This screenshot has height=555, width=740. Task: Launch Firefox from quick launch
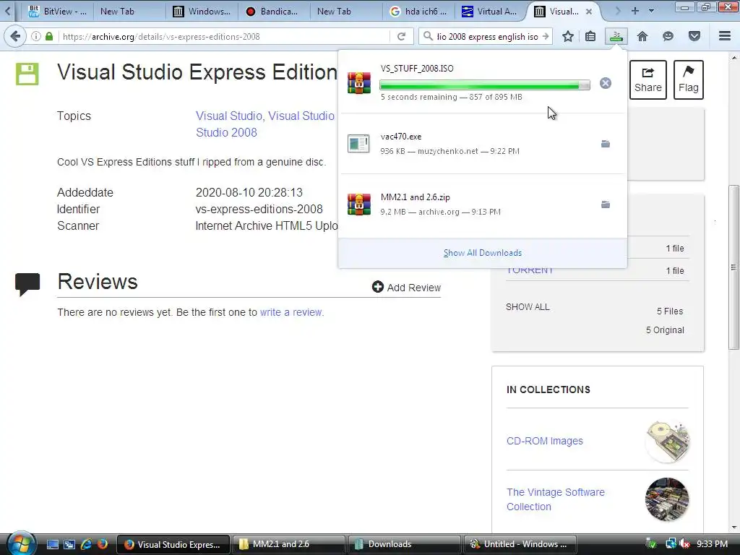click(x=103, y=544)
